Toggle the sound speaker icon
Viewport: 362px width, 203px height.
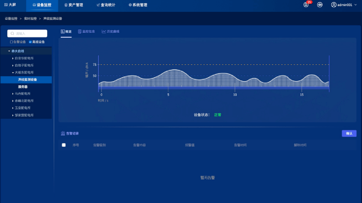pos(320,5)
